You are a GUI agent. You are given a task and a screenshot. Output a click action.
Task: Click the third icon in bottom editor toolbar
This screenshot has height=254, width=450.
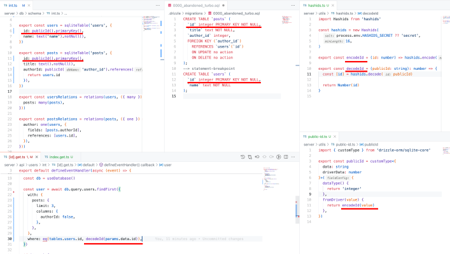coord(257,157)
